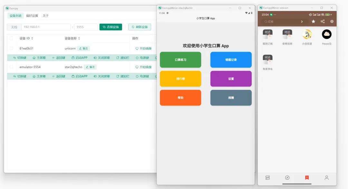This screenshot has height=189, width=348.
Task: Expand the search arrow chevron in 订阅 bar
Action: coord(302,21)
